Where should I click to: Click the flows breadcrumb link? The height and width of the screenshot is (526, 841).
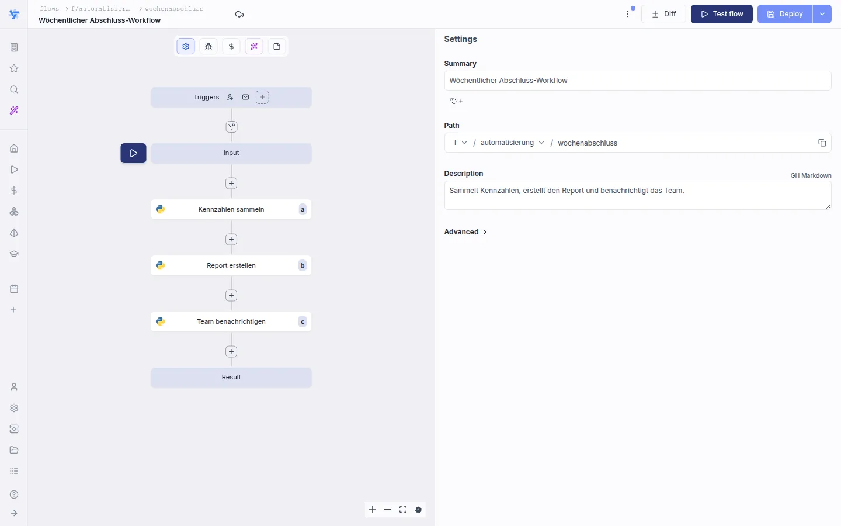(50, 9)
